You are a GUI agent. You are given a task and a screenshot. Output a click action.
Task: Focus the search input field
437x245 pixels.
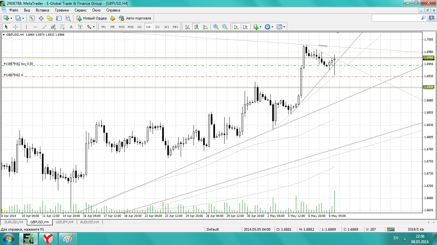(x=396, y=18)
